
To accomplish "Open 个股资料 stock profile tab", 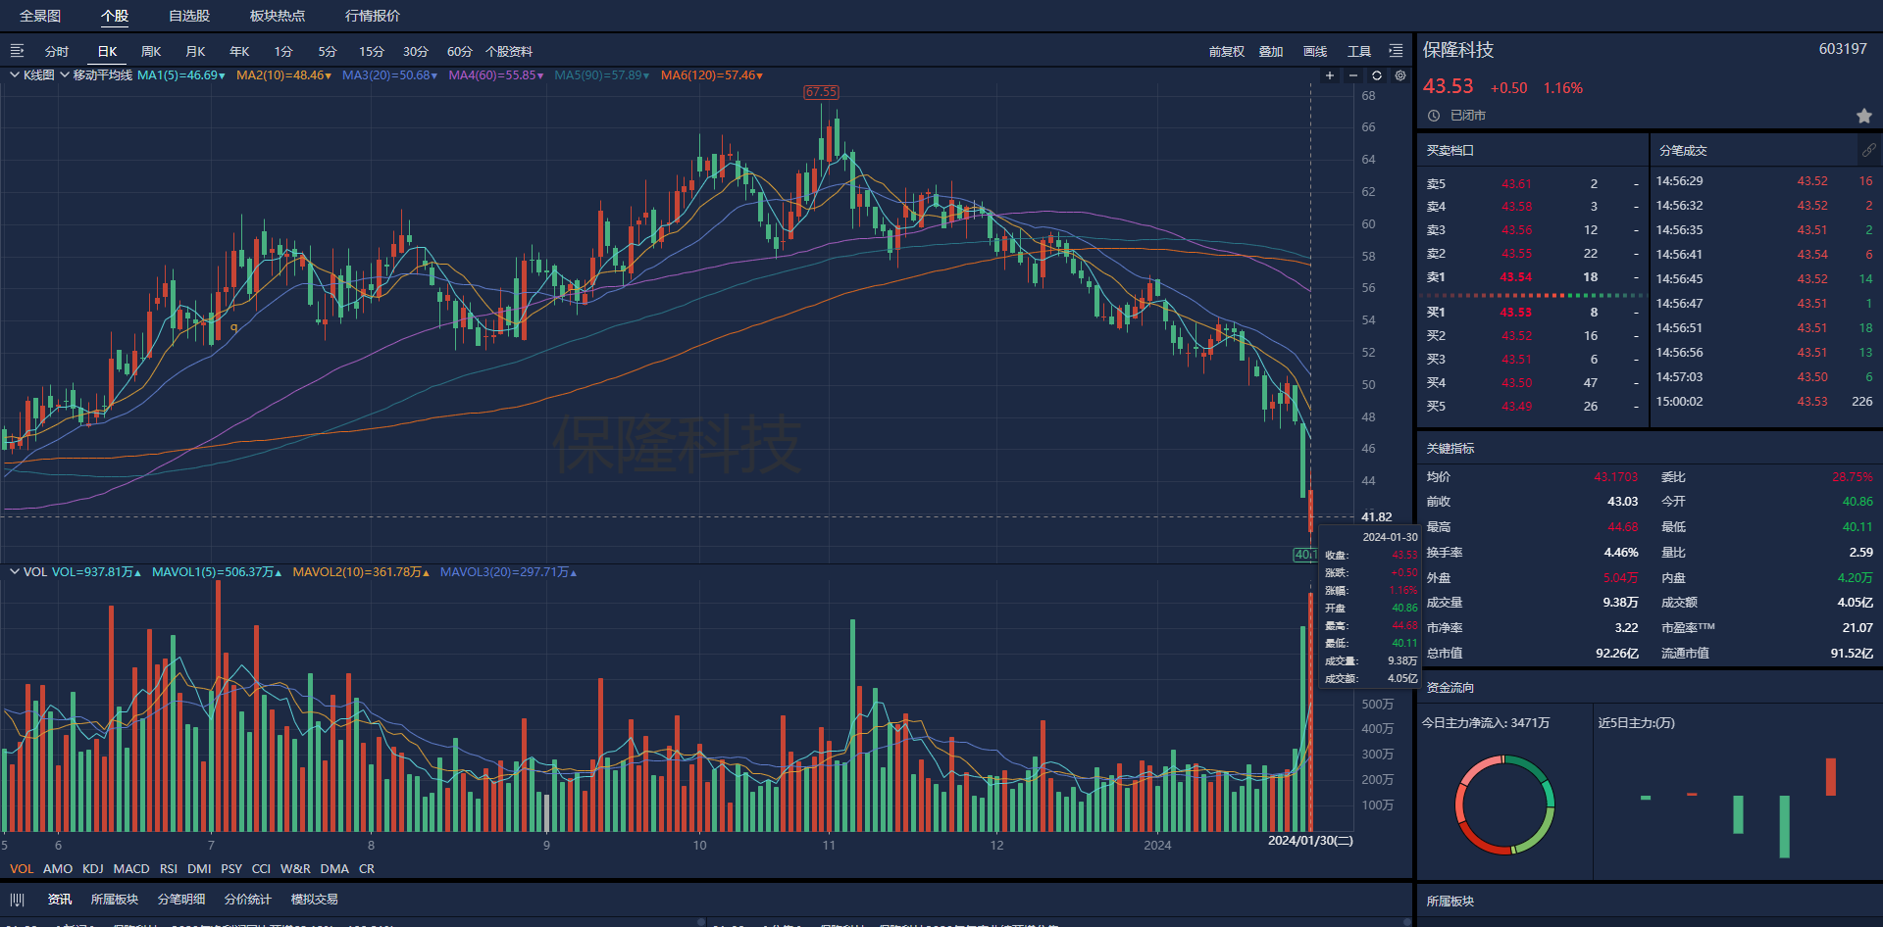I will 509,52.
